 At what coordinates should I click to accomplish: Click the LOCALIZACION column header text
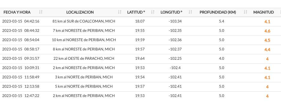[x=80, y=12]
